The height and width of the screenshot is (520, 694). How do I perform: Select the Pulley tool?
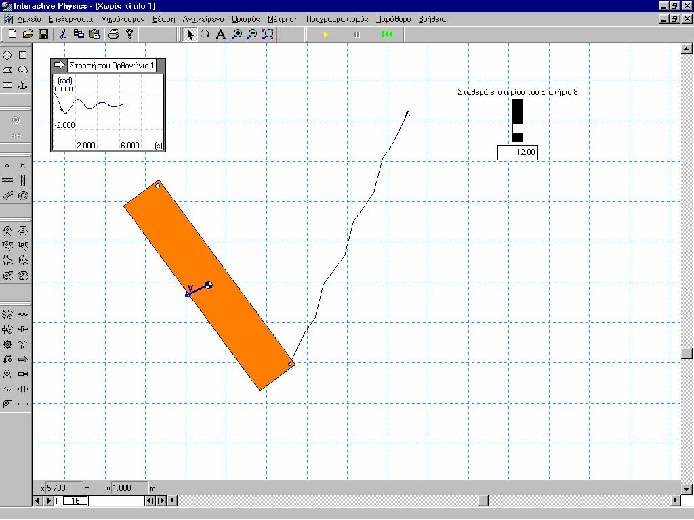pyautogui.click(x=7, y=404)
